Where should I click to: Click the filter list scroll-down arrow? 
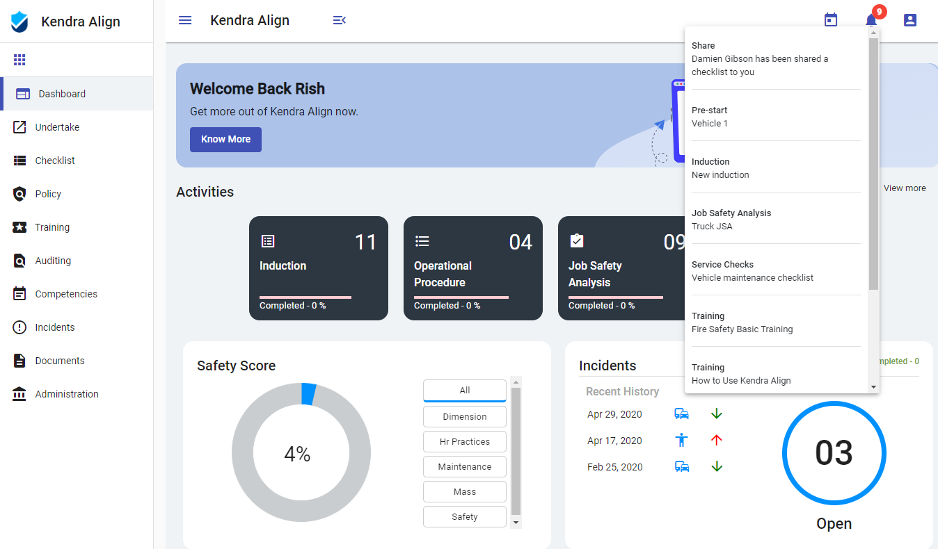516,522
